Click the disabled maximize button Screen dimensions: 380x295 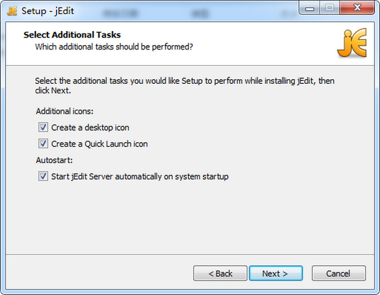pos(329,8)
